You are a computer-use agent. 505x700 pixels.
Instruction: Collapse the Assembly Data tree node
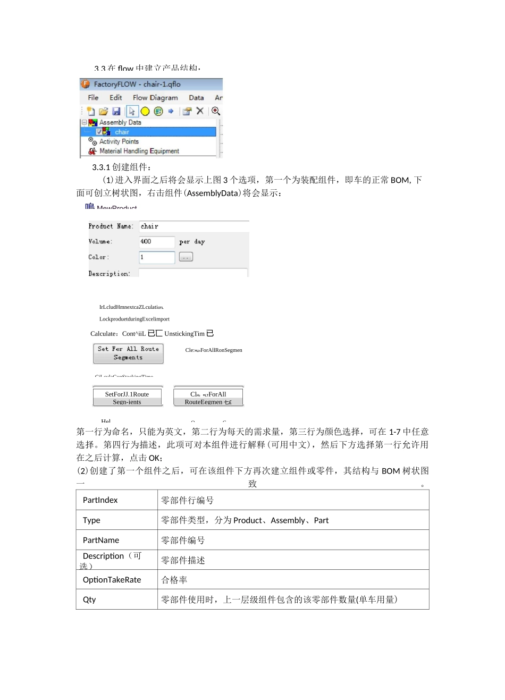tap(84, 122)
